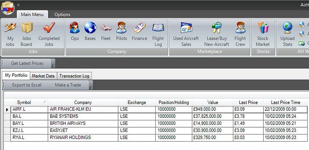Click Make a Trade button
The image size is (309, 150).
68,85
